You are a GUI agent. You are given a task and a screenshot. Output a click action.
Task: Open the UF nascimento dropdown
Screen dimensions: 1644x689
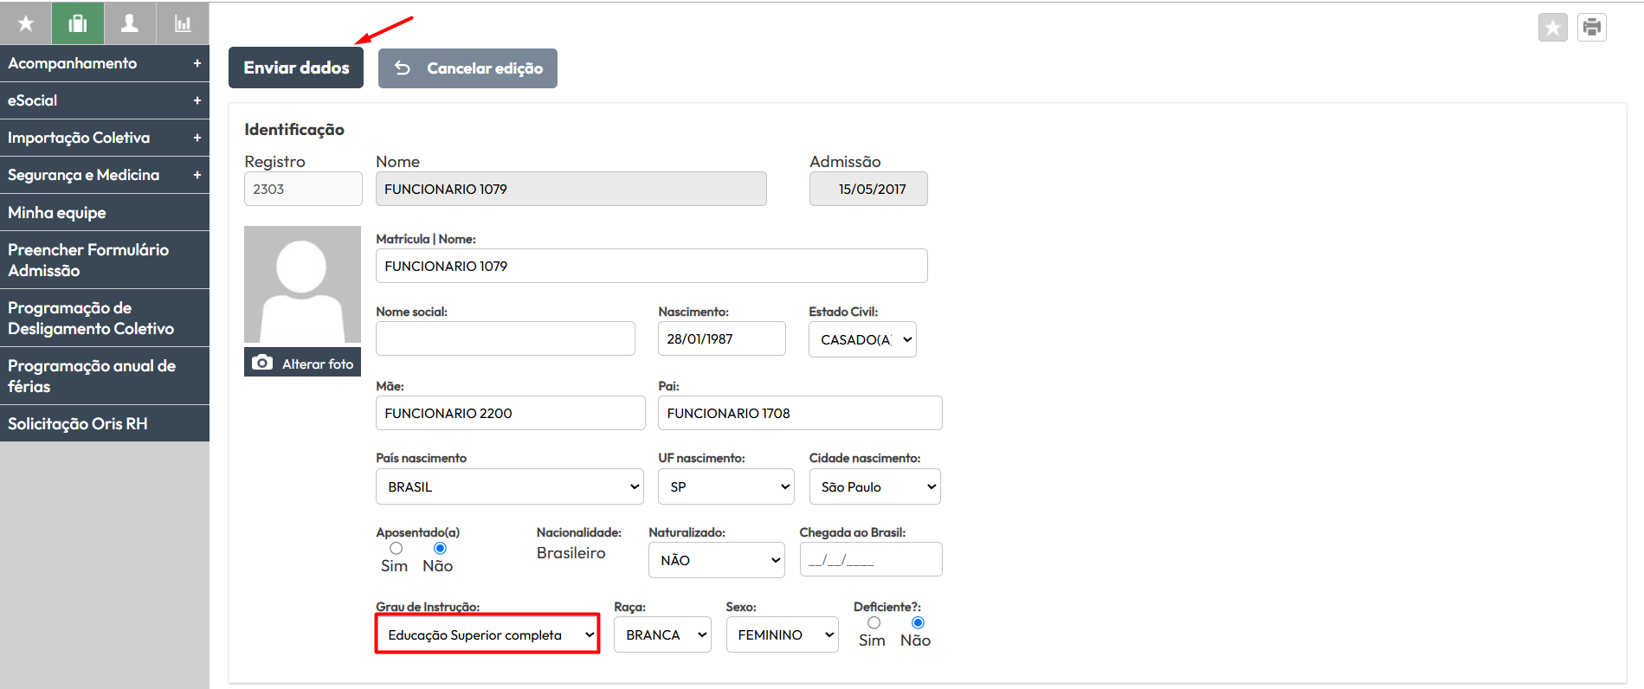726,486
